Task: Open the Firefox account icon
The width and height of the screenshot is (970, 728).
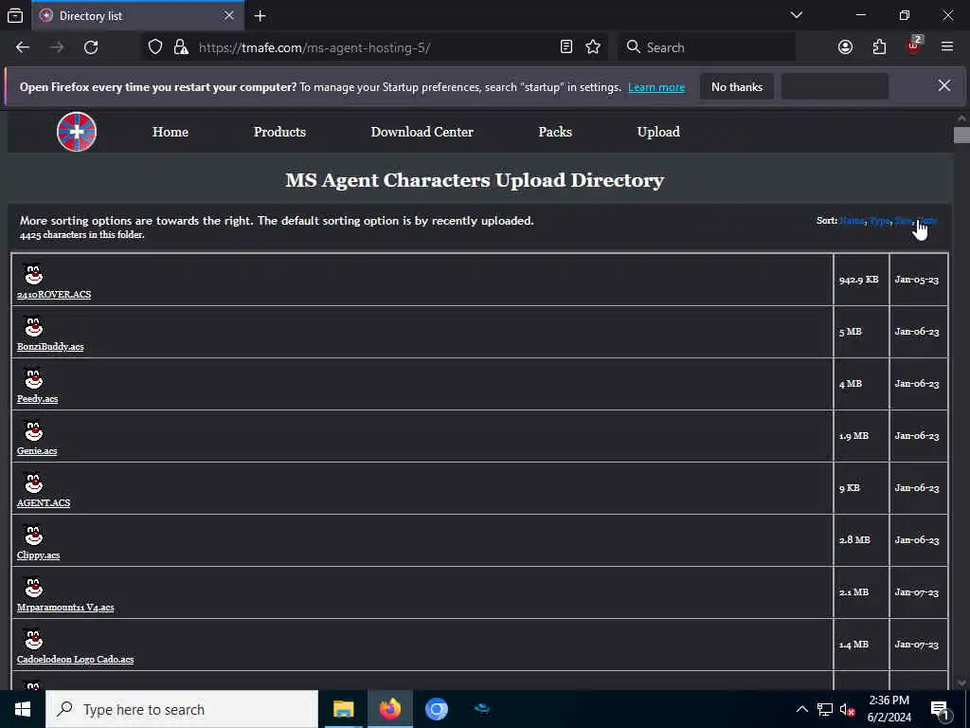Action: click(x=845, y=47)
